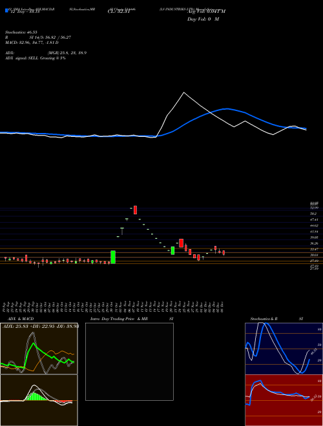Click the blue SMA legend square
323x426 pixels.
pyautogui.click(x=6, y=10)
